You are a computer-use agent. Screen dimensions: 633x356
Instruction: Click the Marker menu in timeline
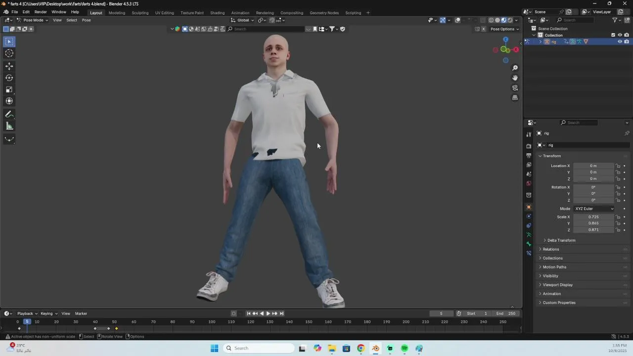pyautogui.click(x=81, y=313)
